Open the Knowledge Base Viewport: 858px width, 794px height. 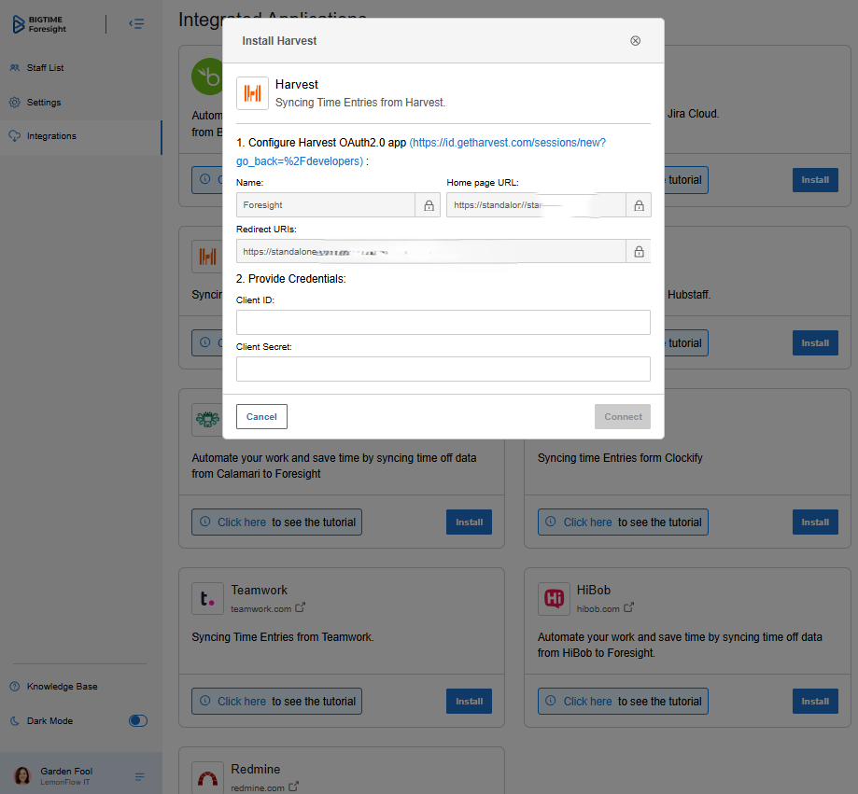pyautogui.click(x=62, y=687)
